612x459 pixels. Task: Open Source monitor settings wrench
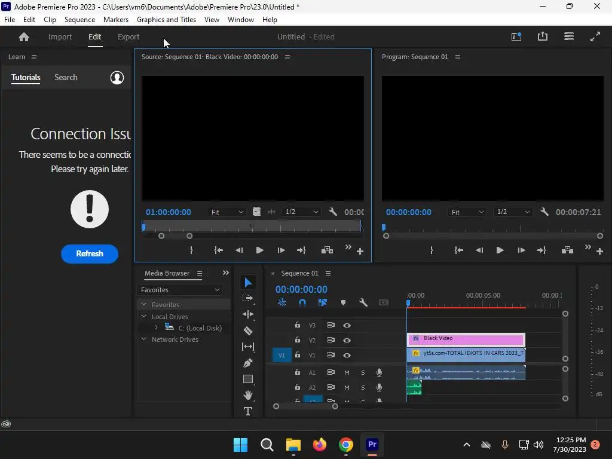[333, 212]
